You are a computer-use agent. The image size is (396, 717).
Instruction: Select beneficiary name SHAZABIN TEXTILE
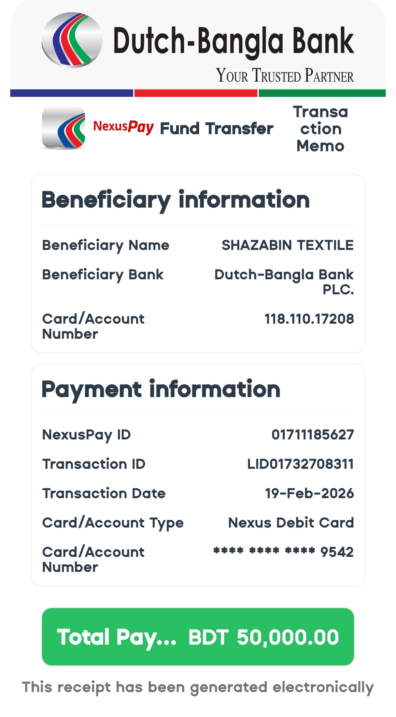tap(287, 245)
